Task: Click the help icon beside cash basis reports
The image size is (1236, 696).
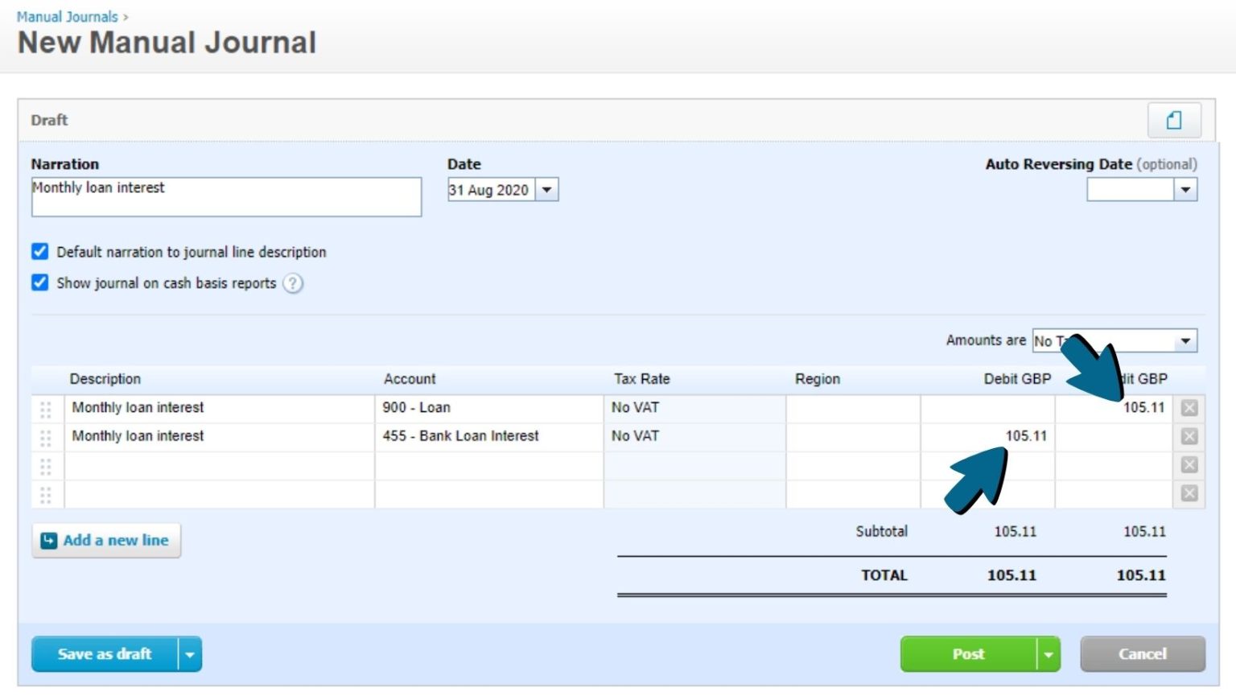Action: click(293, 283)
